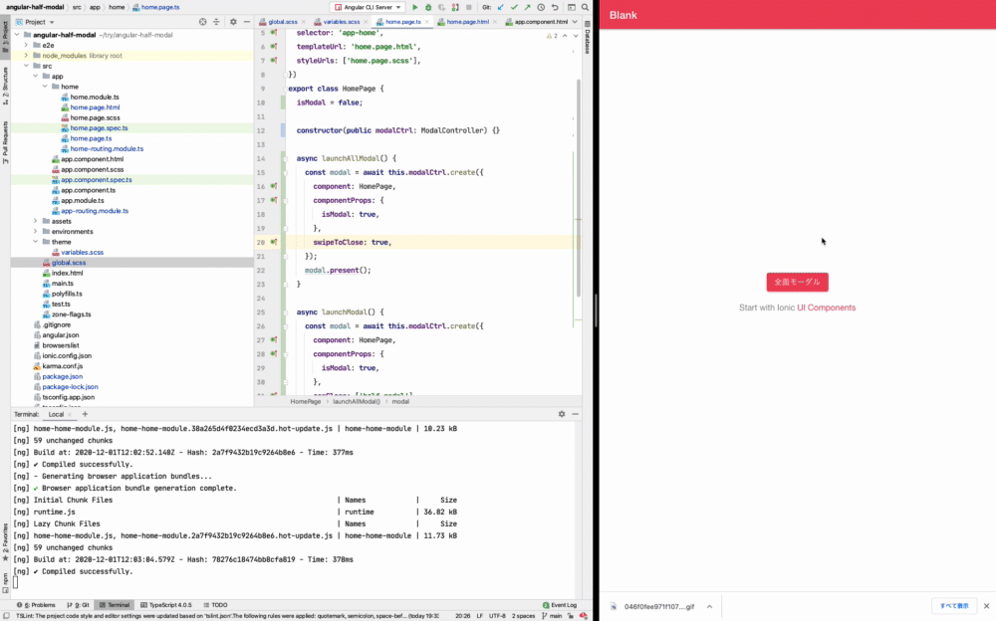Image resolution: width=996 pixels, height=621 pixels.
Task: Start debugging with the bug icon
Action: click(x=428, y=8)
